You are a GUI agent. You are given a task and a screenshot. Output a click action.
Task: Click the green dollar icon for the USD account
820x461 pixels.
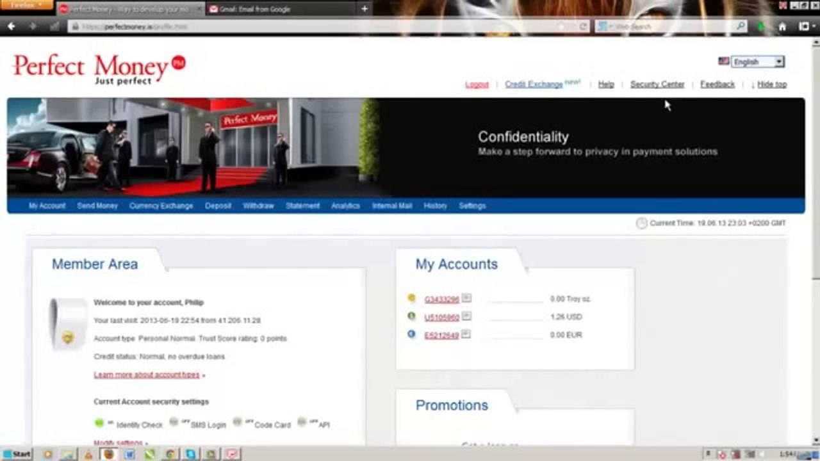411,316
